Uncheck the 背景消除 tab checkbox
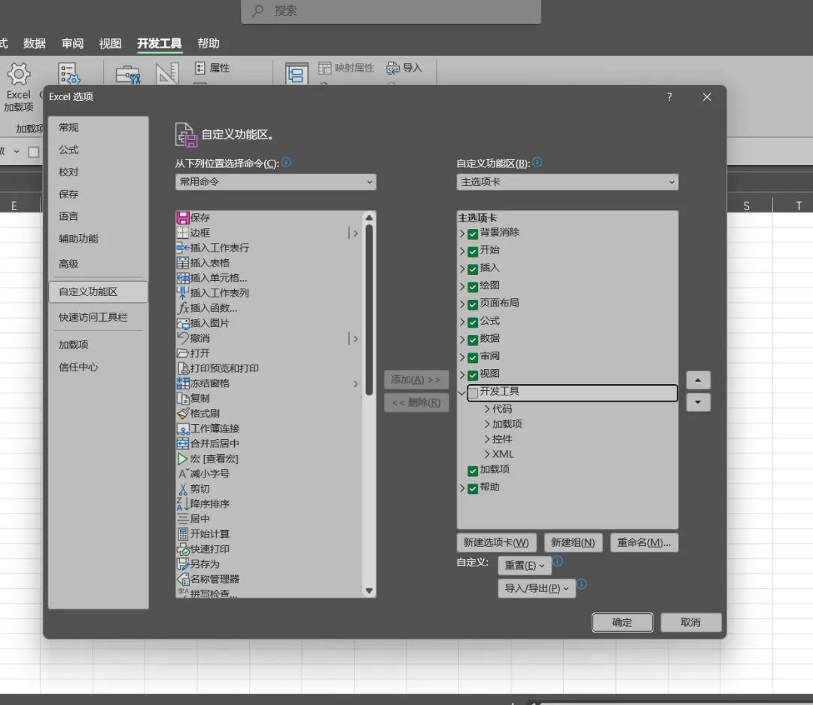 click(472, 233)
